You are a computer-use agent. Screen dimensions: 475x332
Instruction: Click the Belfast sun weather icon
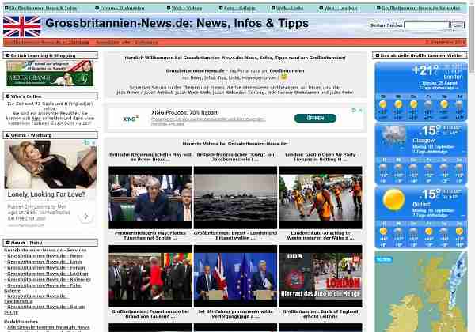pos(393,200)
